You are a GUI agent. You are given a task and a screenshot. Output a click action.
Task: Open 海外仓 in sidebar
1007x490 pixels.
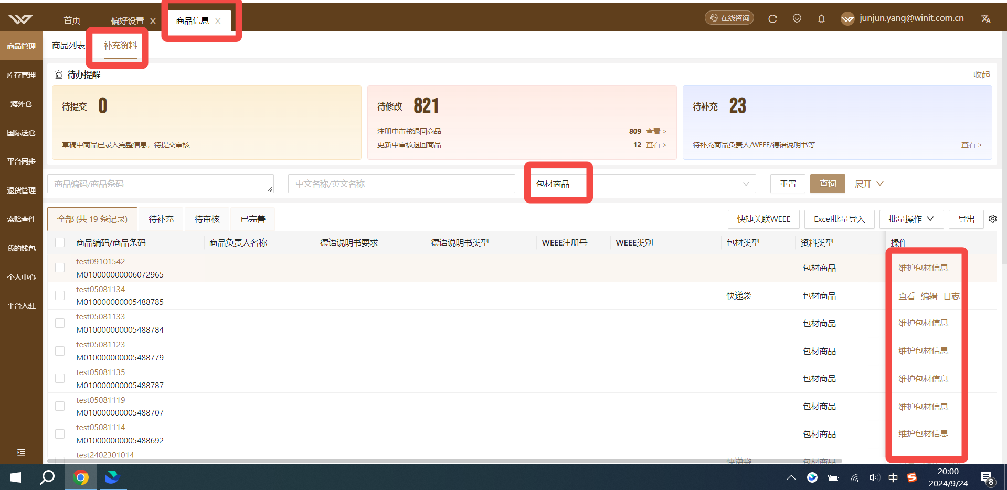(21, 104)
